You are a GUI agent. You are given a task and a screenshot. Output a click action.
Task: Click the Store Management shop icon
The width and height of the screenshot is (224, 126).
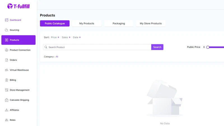tap(6, 90)
